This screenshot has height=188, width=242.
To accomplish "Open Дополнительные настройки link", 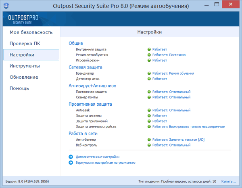I will coord(98,157).
